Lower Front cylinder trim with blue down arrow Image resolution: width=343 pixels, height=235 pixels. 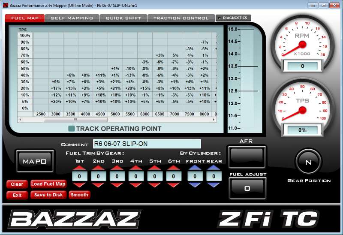195,185
